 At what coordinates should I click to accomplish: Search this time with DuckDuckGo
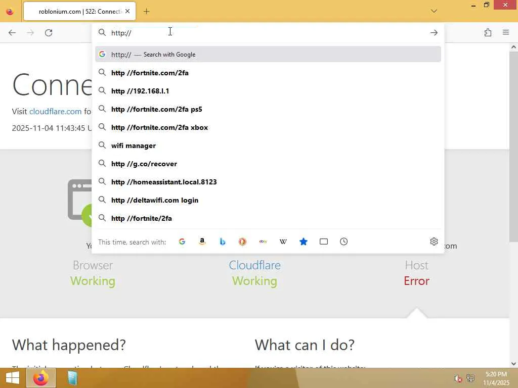242,241
